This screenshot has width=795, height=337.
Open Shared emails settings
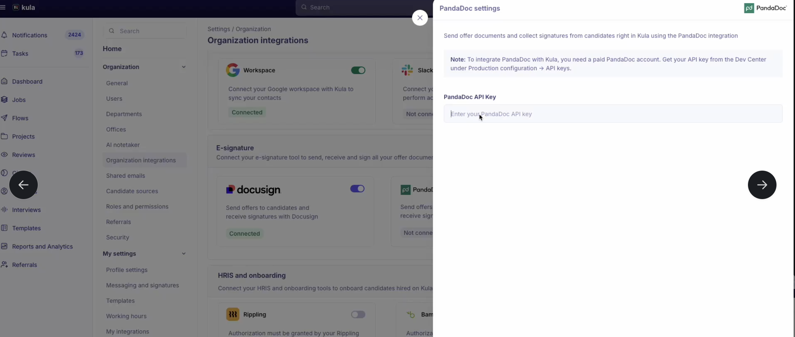tap(125, 176)
